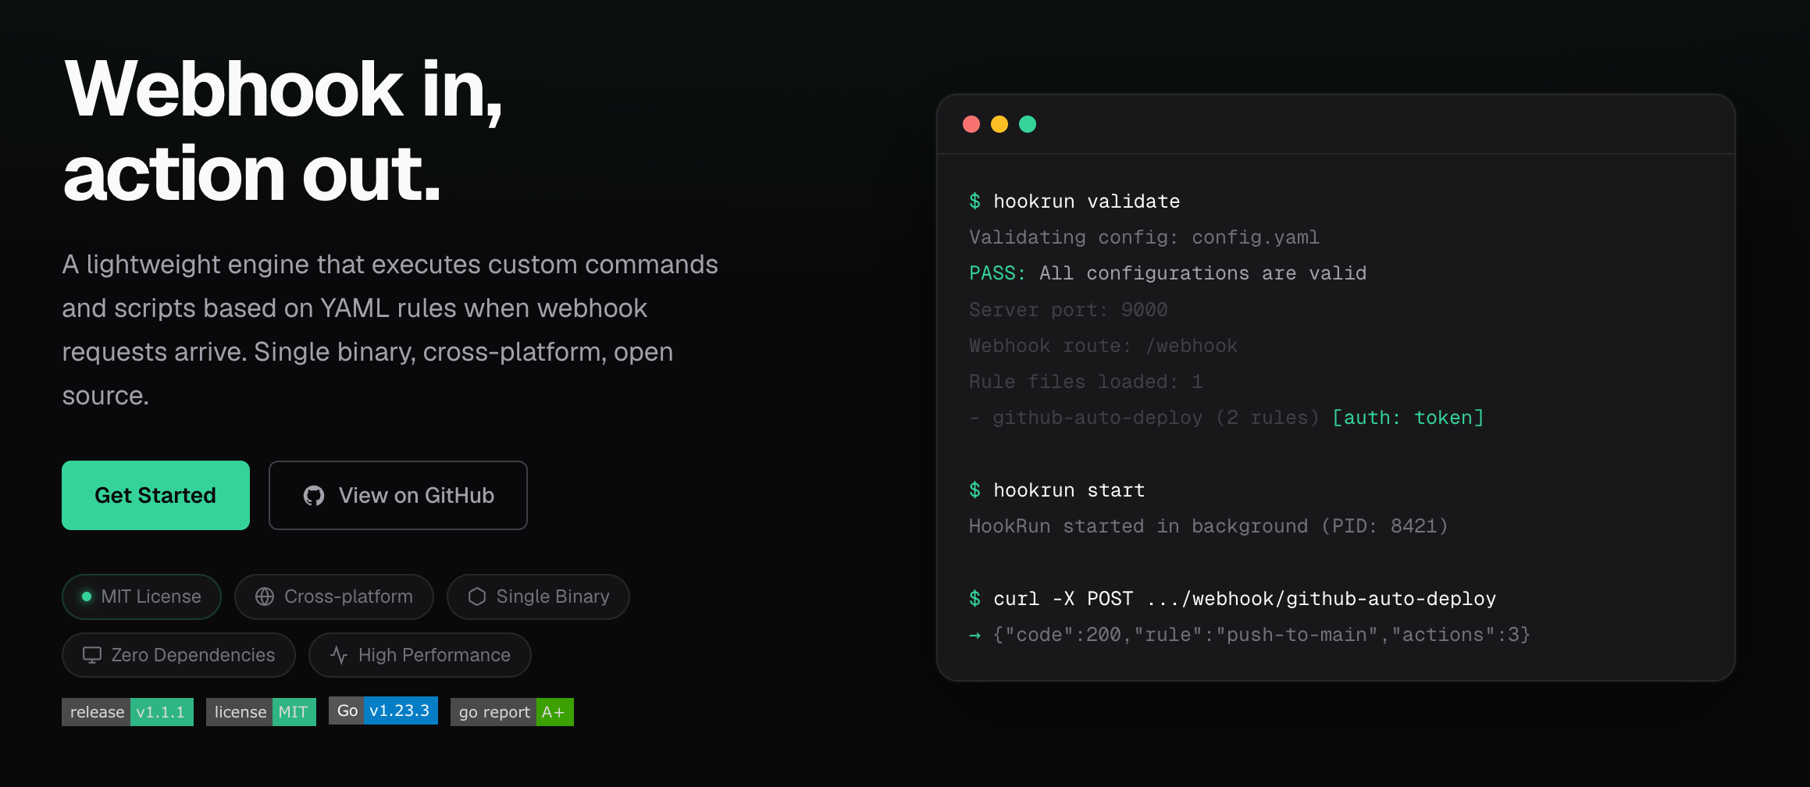1810x787 pixels.
Task: Click the 'Rule files loaded: 1' line
Action: click(x=1085, y=382)
